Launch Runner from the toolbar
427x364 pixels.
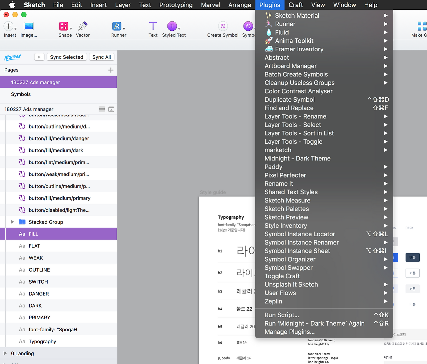pos(117,27)
